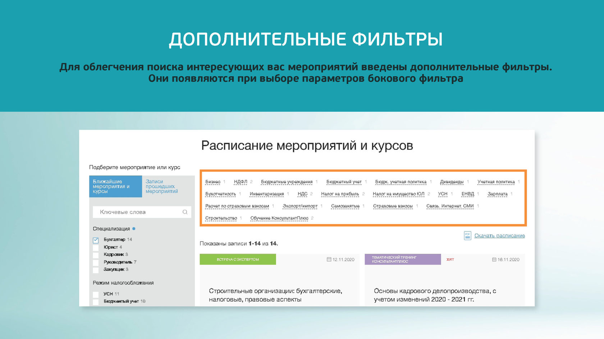Select the НДС filter tag

pos(302,194)
